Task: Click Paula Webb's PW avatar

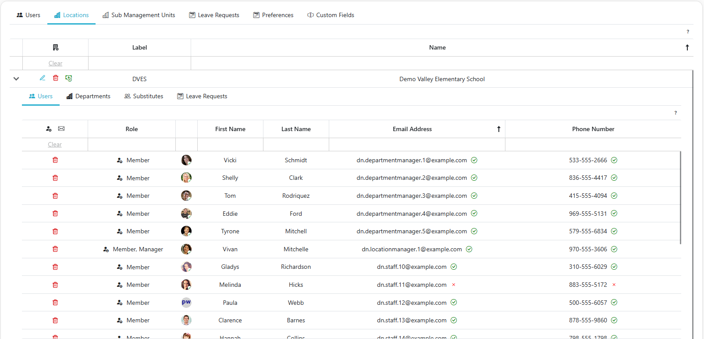Action: (186, 303)
